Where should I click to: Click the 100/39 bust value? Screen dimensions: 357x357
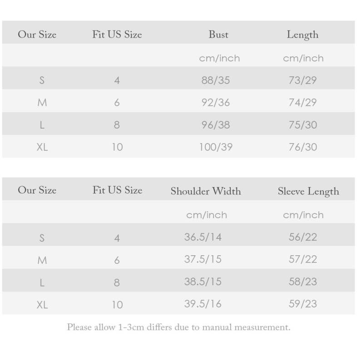pyautogui.click(x=216, y=147)
